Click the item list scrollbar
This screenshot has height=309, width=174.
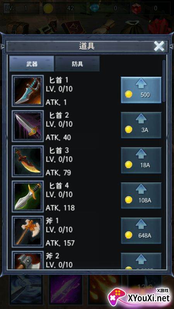point(164,81)
